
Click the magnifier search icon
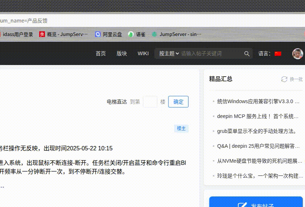247,54
